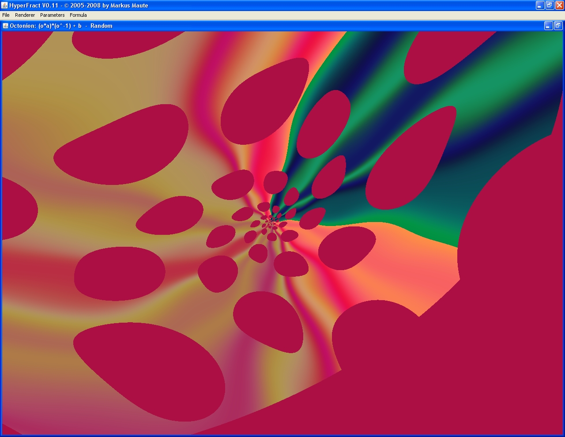This screenshot has width=565, height=437.
Task: Select the Octonion Random inner window title bar
Action: point(265,26)
